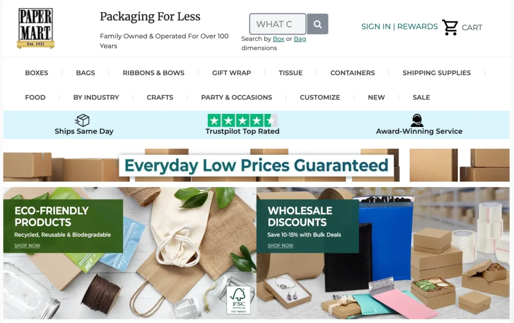This screenshot has width=514, height=323.
Task: Click the Trustpilot green star rating
Action: pos(242,121)
